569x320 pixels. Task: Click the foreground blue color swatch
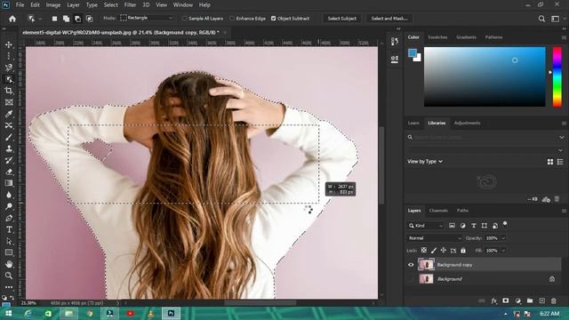pos(413,53)
